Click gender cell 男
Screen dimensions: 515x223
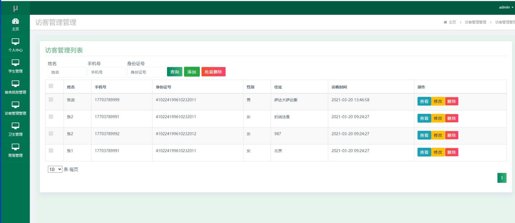click(x=249, y=100)
